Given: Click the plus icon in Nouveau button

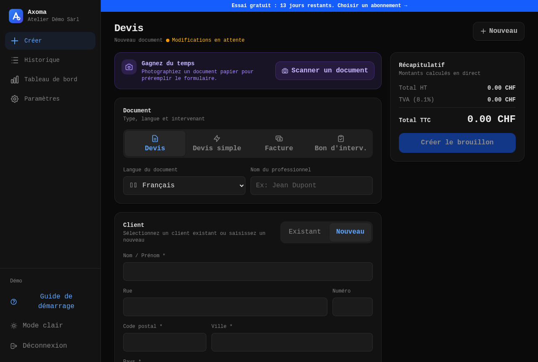Looking at the screenshot, I should pyautogui.click(x=483, y=31).
